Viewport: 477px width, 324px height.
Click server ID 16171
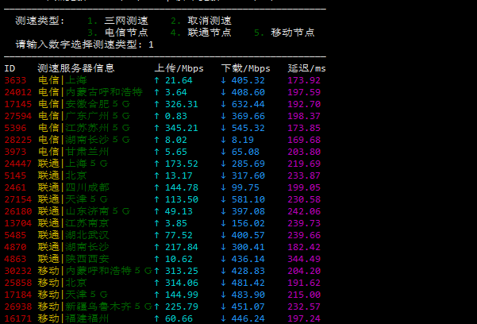tap(18, 318)
